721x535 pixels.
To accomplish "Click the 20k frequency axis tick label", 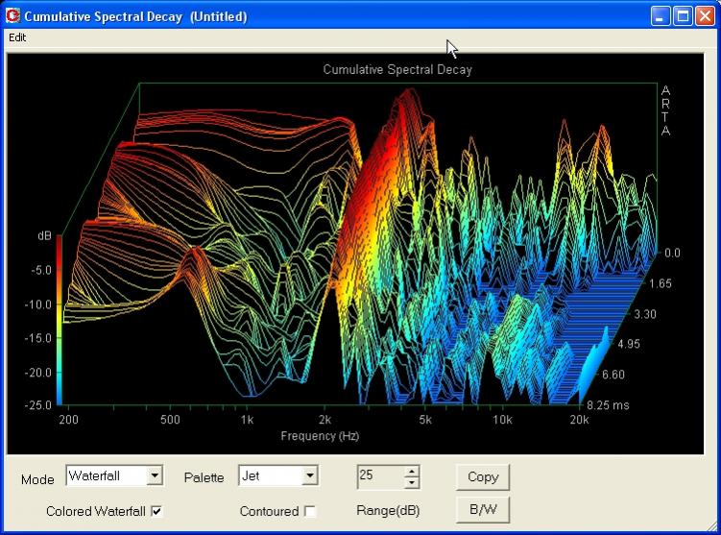I will click(x=579, y=421).
